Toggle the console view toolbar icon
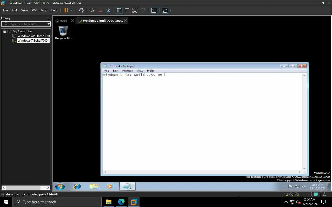Viewport: 332px width, 207px height. (x=154, y=10)
